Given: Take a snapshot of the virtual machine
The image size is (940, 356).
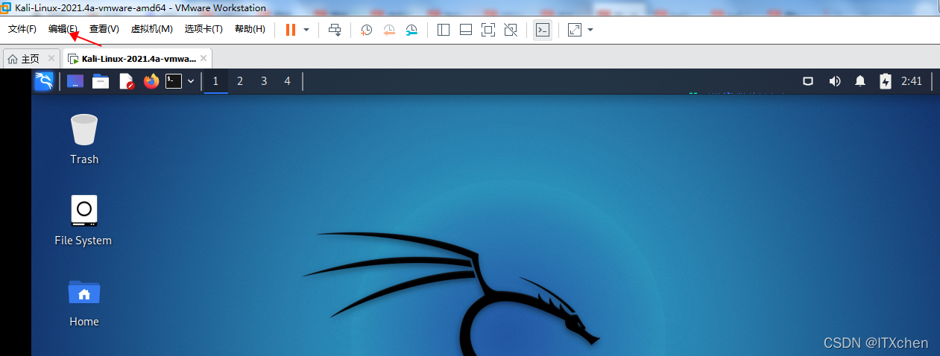Looking at the screenshot, I should tap(366, 30).
